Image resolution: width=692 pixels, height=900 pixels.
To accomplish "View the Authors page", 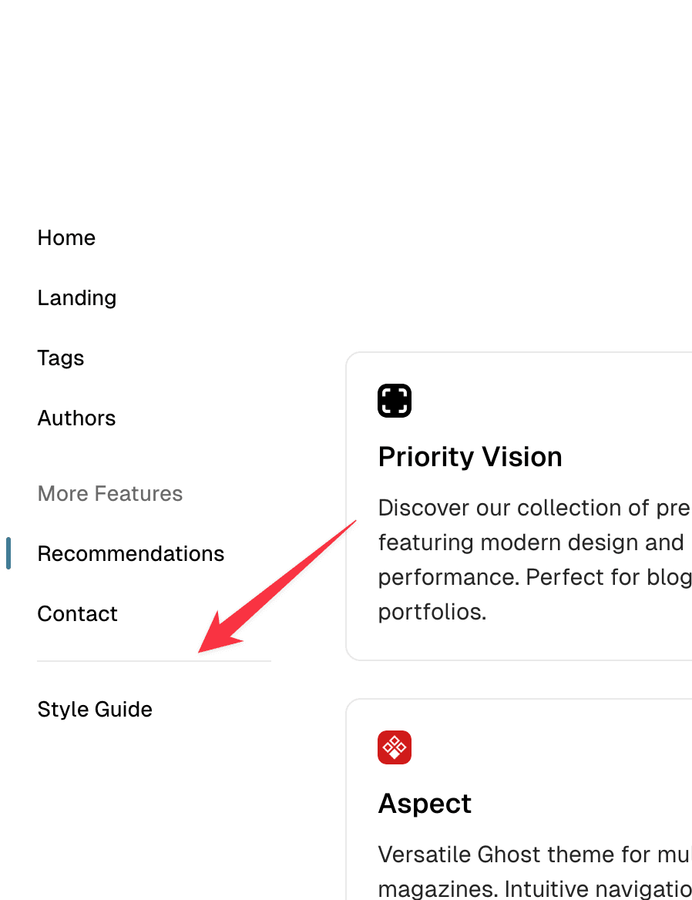I will (x=76, y=418).
